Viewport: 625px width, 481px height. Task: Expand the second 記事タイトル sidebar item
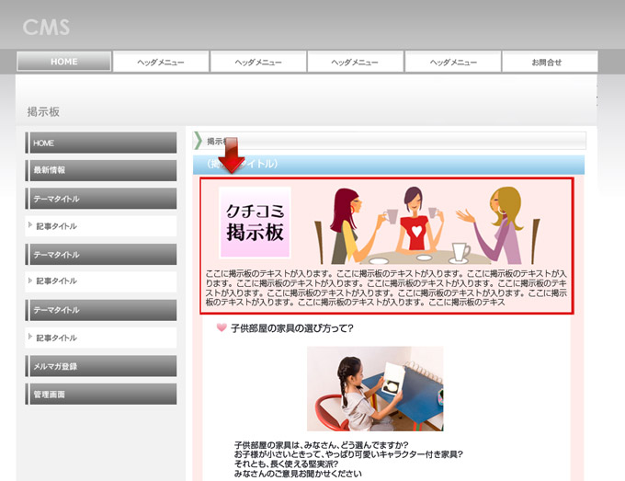30,282
